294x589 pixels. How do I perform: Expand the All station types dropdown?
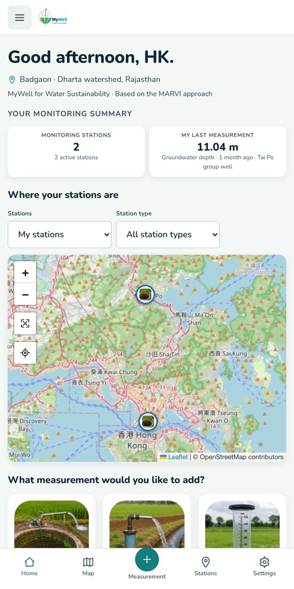pos(168,235)
